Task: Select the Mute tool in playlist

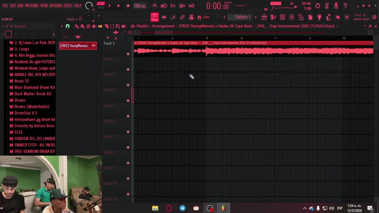Action: tap(94, 26)
